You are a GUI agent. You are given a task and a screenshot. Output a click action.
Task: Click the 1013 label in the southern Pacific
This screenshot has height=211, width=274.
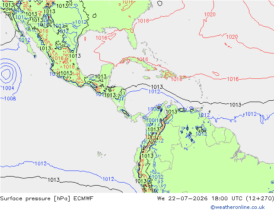[54, 180]
